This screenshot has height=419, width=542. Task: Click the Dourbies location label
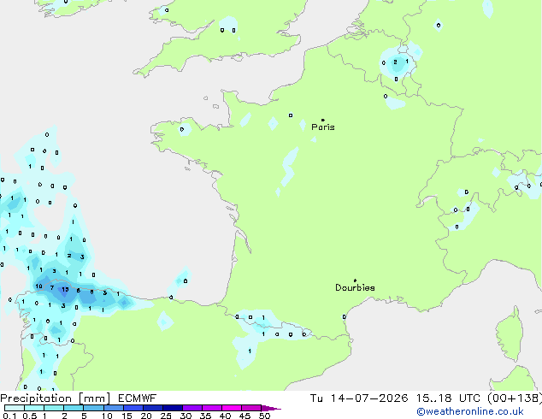355,287
